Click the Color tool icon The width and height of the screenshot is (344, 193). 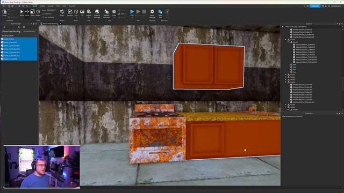pyautogui.click(x=114, y=12)
